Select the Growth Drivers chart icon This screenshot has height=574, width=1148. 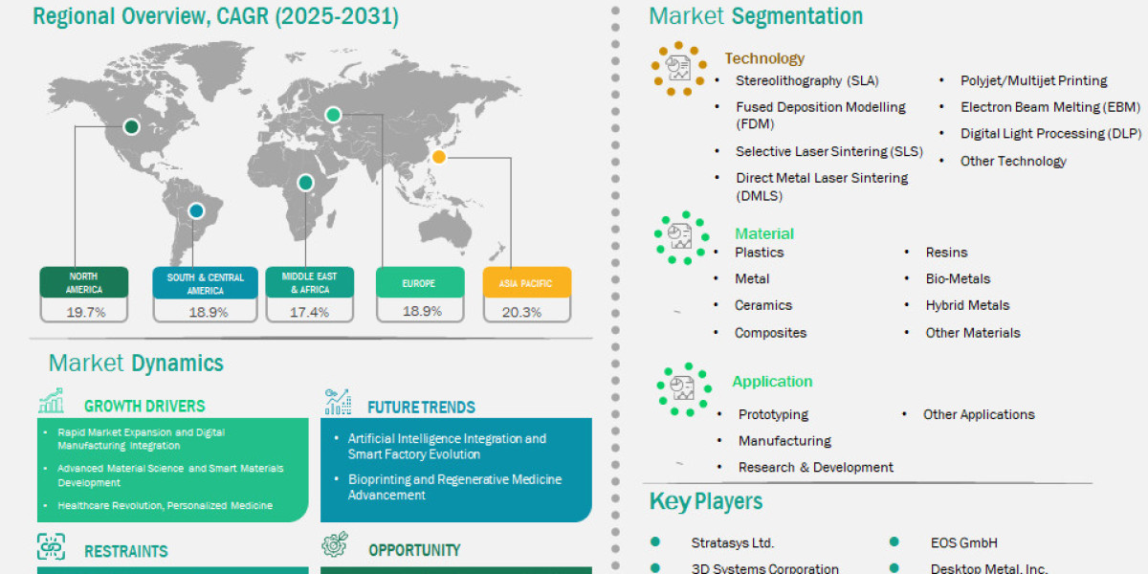click(x=52, y=401)
